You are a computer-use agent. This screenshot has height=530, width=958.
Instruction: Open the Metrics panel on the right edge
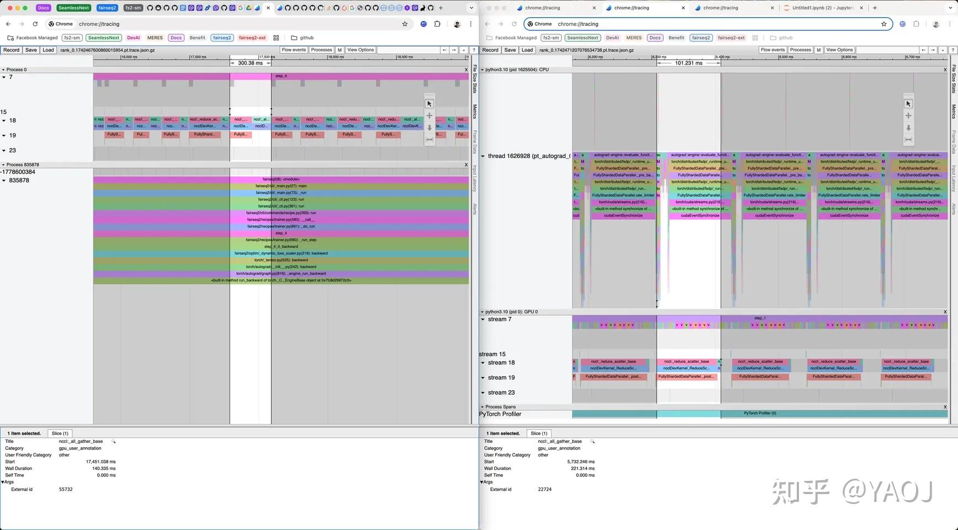(x=475, y=110)
